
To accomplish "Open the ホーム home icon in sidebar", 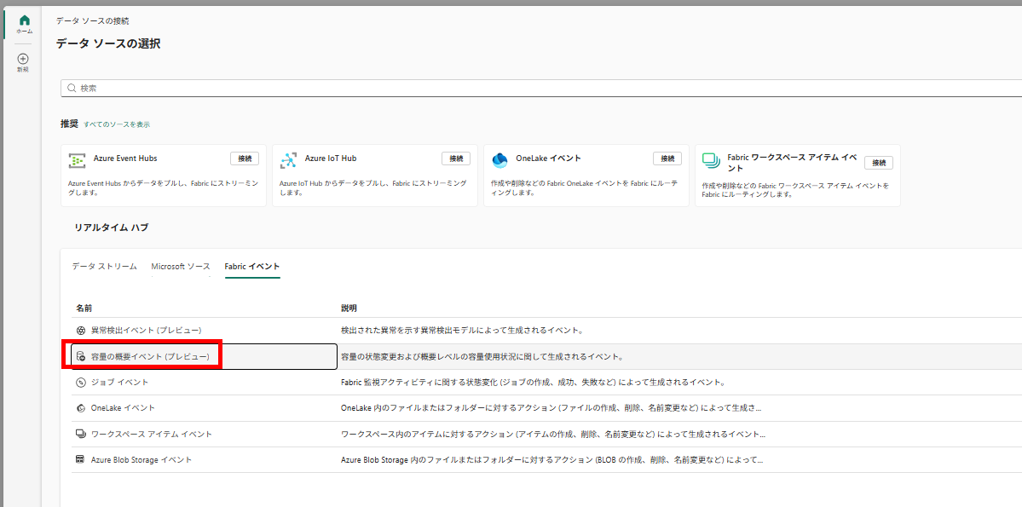I will click(24, 20).
